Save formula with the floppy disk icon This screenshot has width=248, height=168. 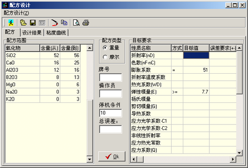coord(33,23)
